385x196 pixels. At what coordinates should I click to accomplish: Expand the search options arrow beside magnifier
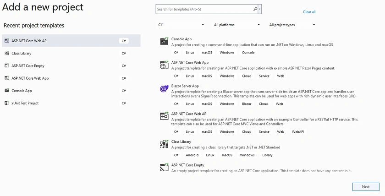click(260, 9)
